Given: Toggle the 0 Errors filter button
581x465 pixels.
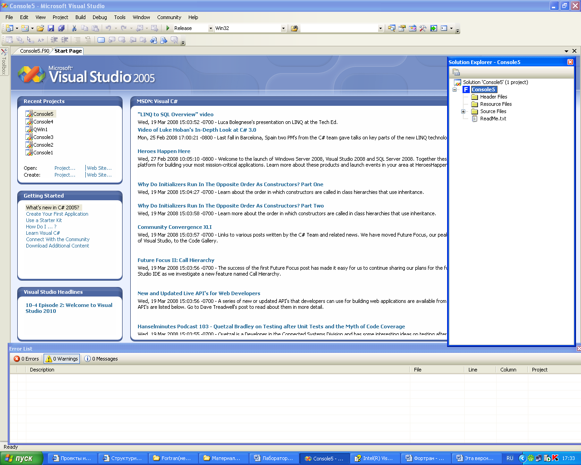Looking at the screenshot, I should [x=26, y=359].
